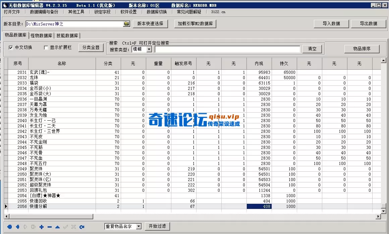The width and height of the screenshot is (389, 234).
Task: Click the 版本目录 path field
Action: tap(74, 24)
